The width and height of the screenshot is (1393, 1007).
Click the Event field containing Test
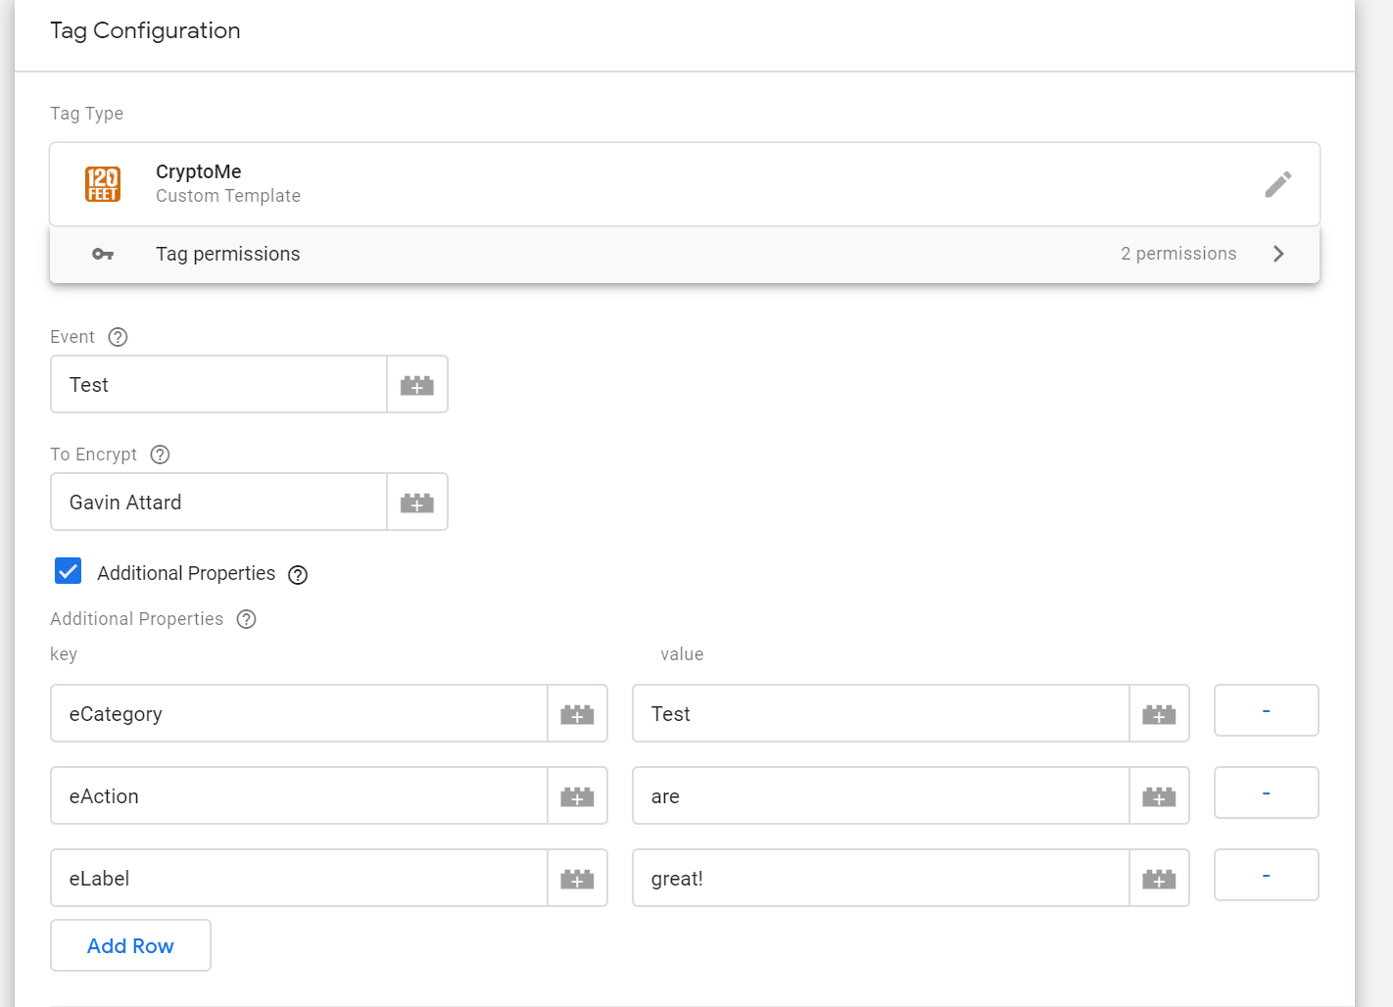coord(217,384)
